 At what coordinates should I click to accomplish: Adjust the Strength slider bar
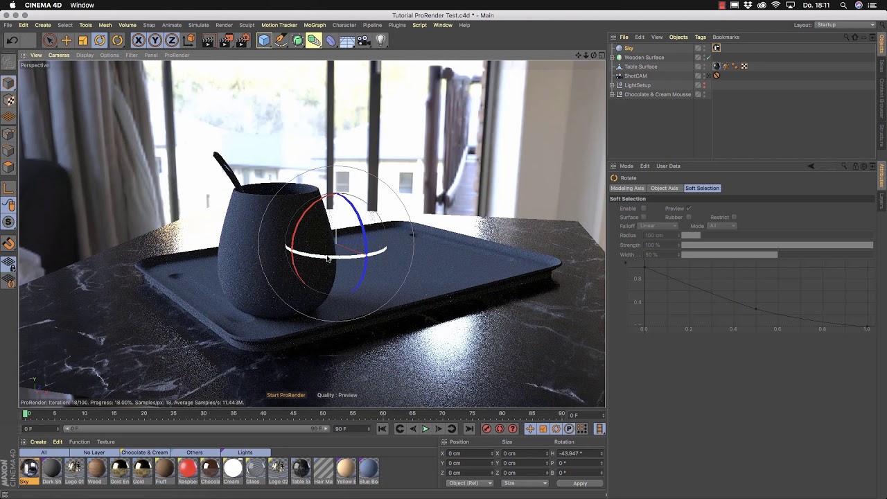(x=777, y=245)
